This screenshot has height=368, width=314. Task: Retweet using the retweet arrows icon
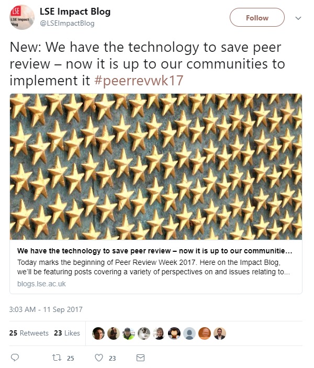point(57,358)
